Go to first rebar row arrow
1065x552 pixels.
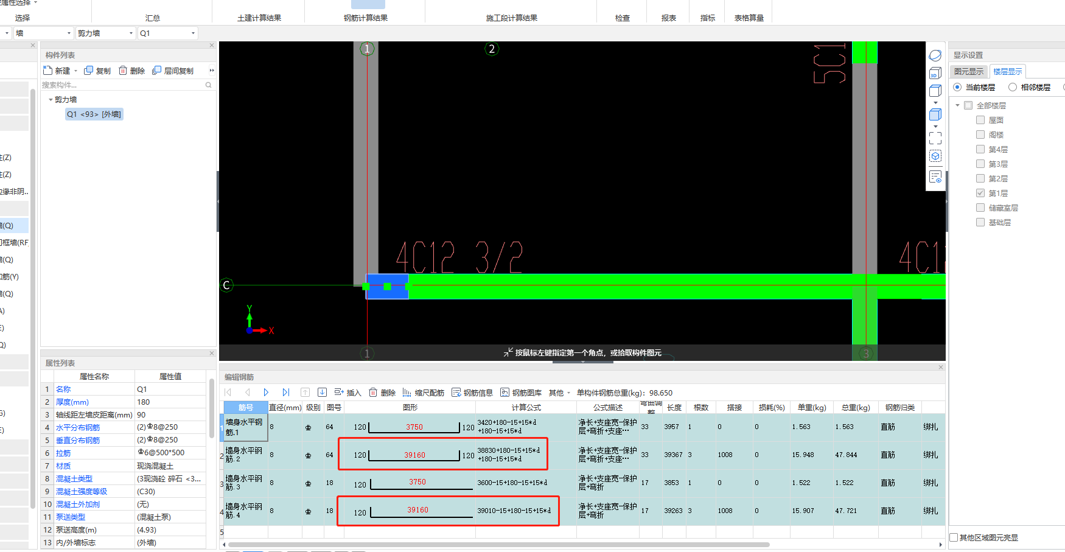(228, 393)
